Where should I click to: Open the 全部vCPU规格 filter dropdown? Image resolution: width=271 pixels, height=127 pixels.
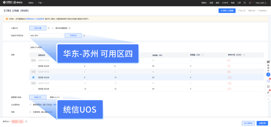(x=41, y=47)
